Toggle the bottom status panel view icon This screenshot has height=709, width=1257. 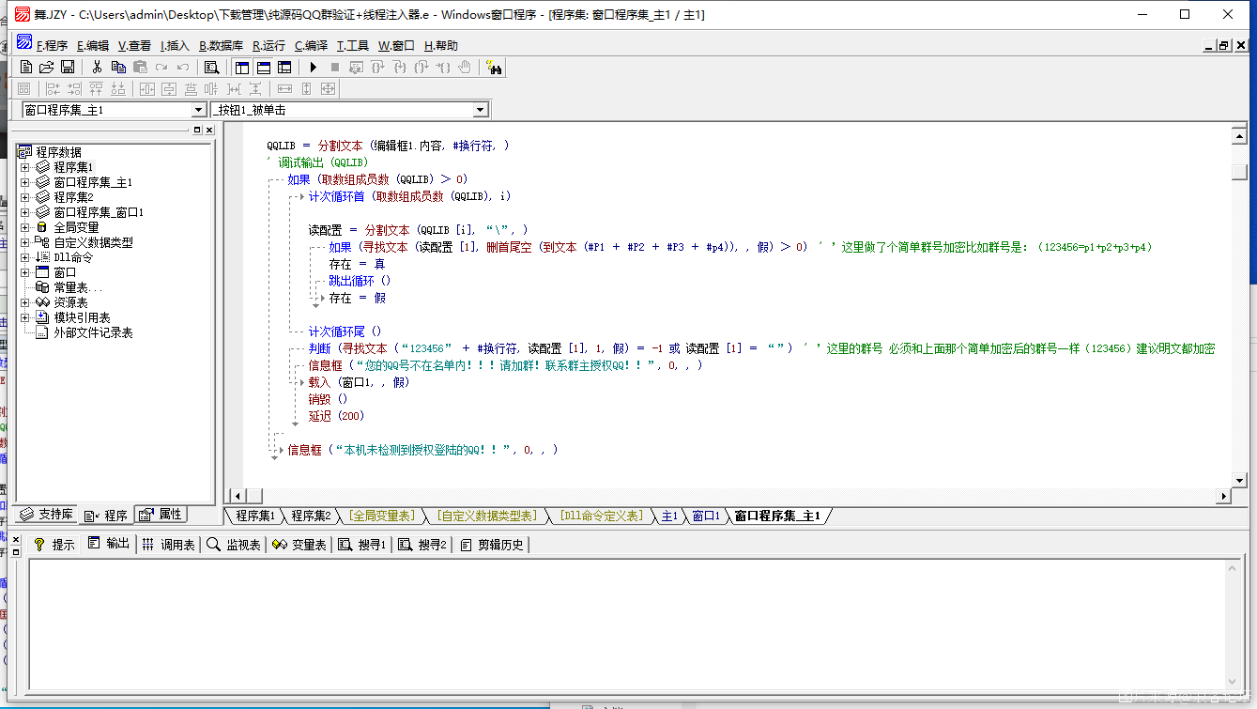[264, 67]
